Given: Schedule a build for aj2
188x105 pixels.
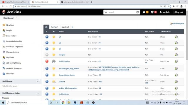Looking at the screenshot, I should pyautogui.click(x=176, y=43).
